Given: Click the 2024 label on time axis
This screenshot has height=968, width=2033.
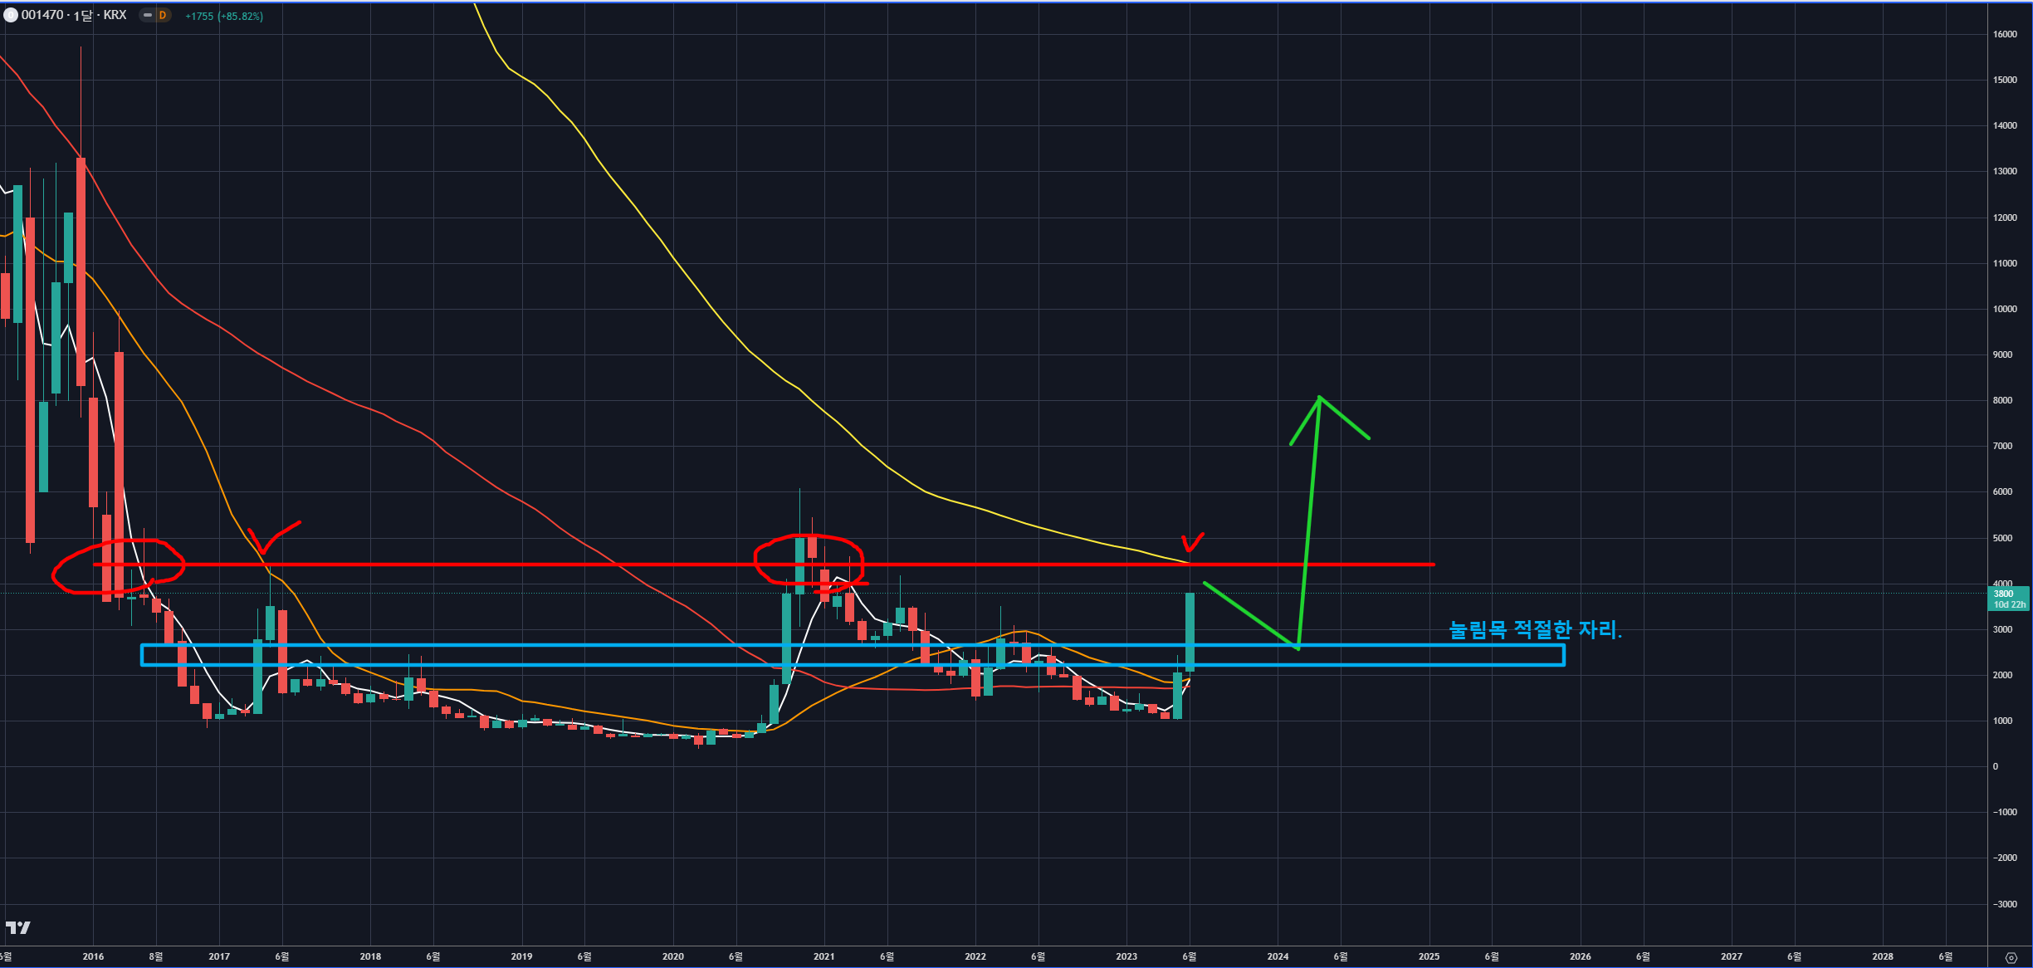Looking at the screenshot, I should (1278, 956).
